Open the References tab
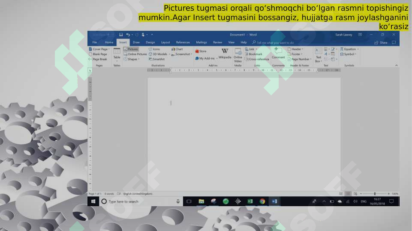Viewport: 412px width, 231px height. [x=183, y=42]
